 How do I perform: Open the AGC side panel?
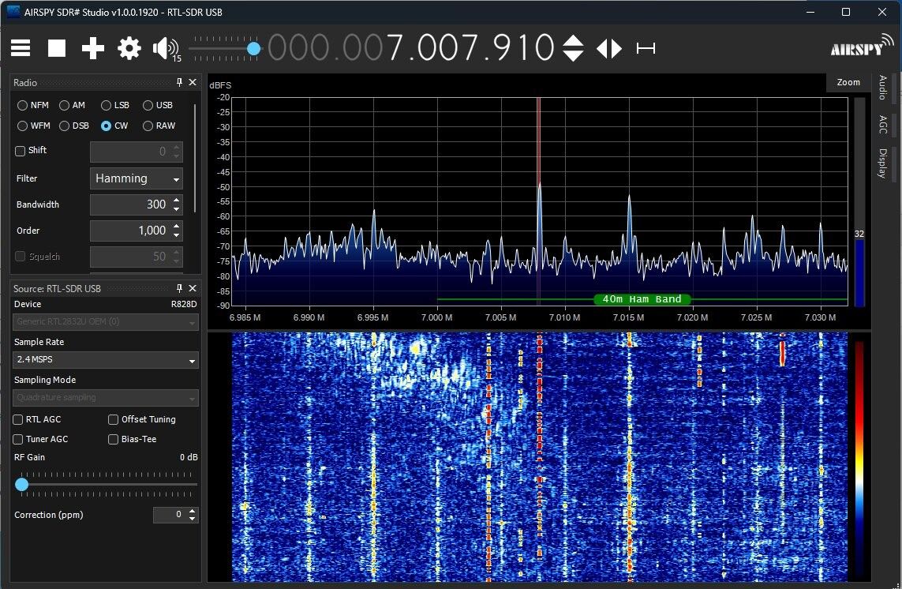pos(883,125)
